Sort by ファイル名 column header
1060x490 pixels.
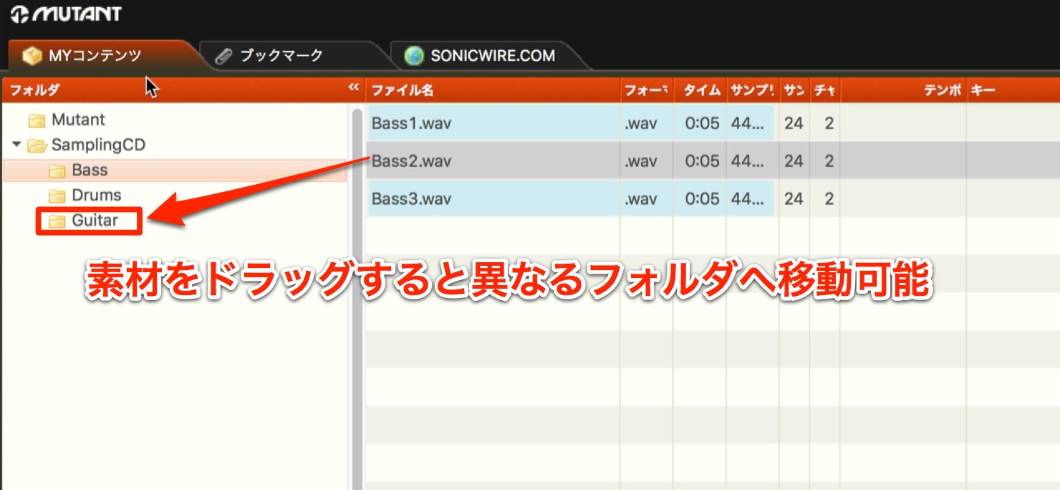[x=493, y=90]
